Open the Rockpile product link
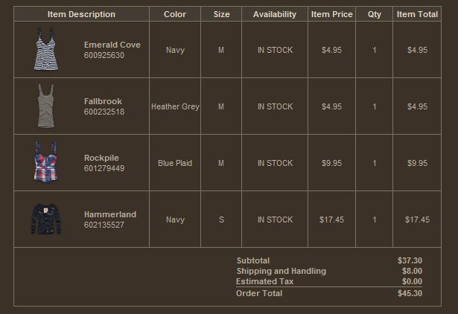The image size is (458, 314). tap(101, 158)
